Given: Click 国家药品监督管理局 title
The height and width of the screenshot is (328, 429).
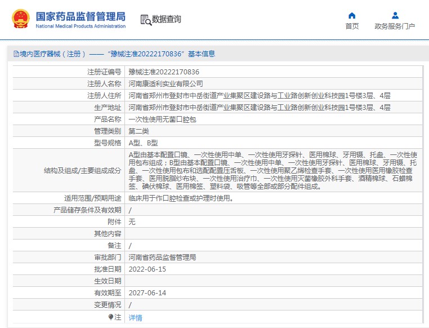Looking at the screenshot, I should (x=81, y=16).
